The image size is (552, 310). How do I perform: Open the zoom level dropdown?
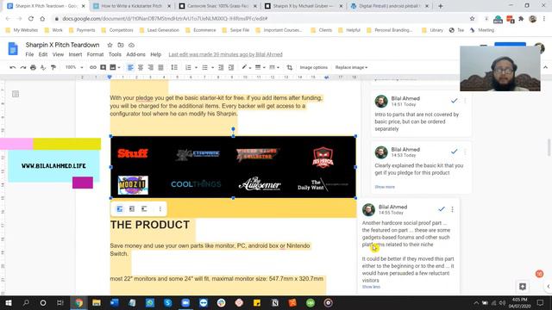[74, 67]
